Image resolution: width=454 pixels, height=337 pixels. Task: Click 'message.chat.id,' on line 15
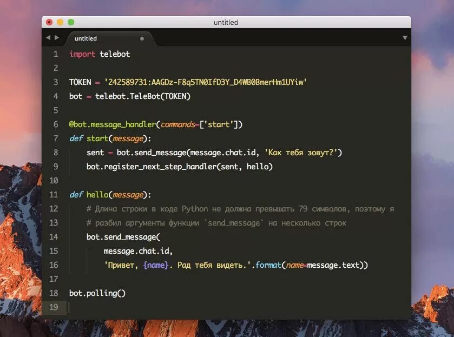[x=138, y=251]
